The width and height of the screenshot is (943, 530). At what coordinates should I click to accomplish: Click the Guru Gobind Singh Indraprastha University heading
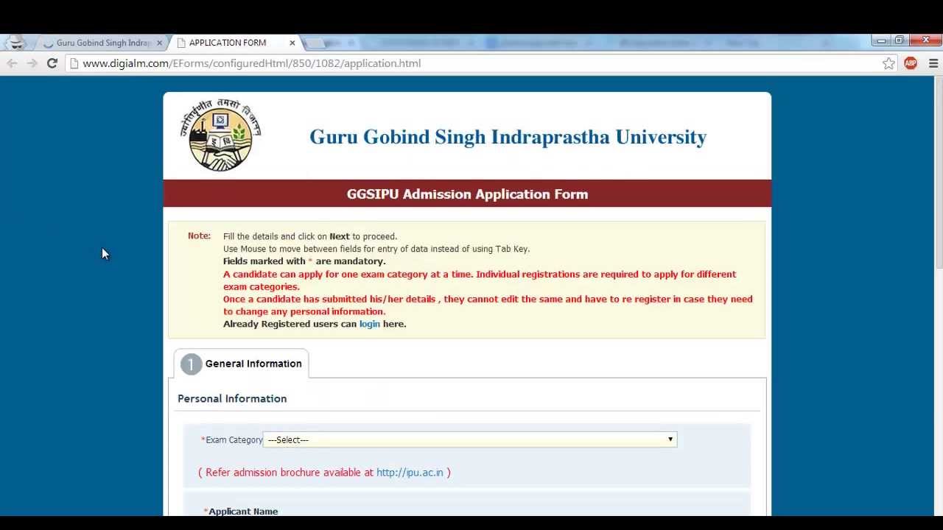508,137
